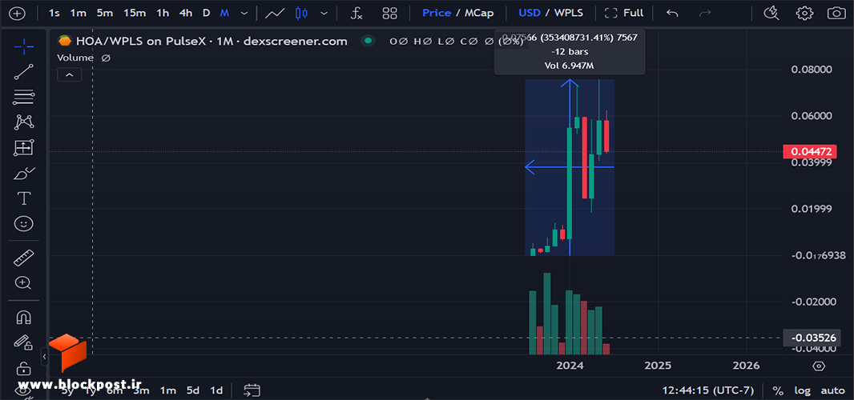Open the brush drawing tool
This screenshot has width=854, height=400.
(x=23, y=174)
